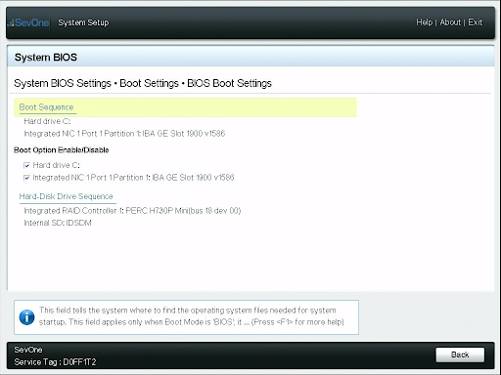The height and width of the screenshot is (375, 501).
Task: Click the Back button
Action: (460, 354)
